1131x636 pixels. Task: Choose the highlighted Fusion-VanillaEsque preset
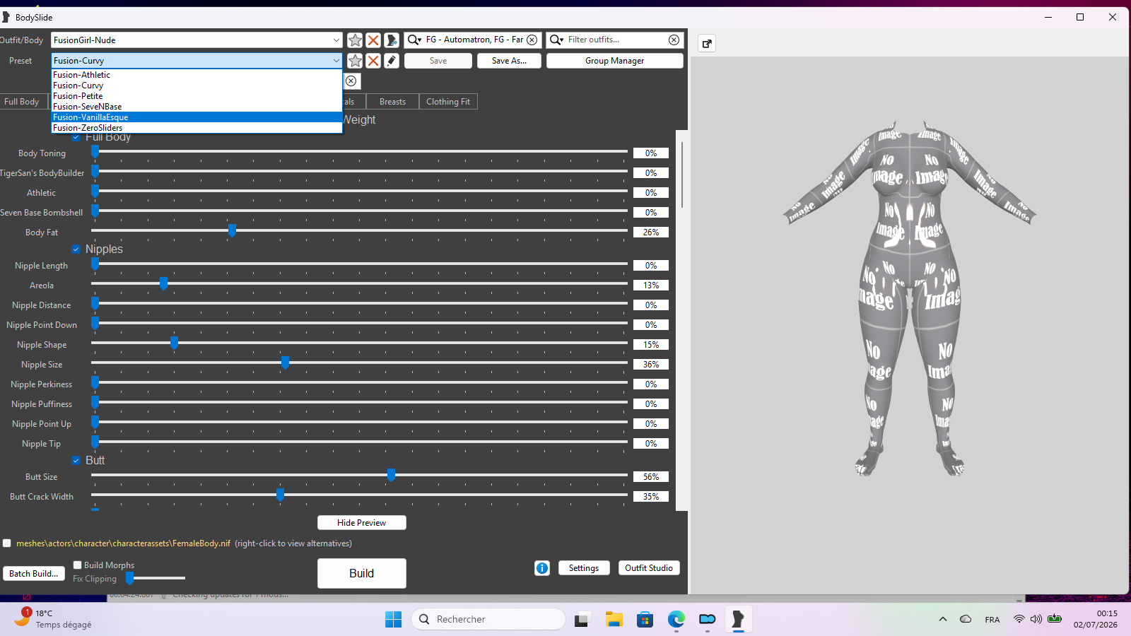coord(197,117)
